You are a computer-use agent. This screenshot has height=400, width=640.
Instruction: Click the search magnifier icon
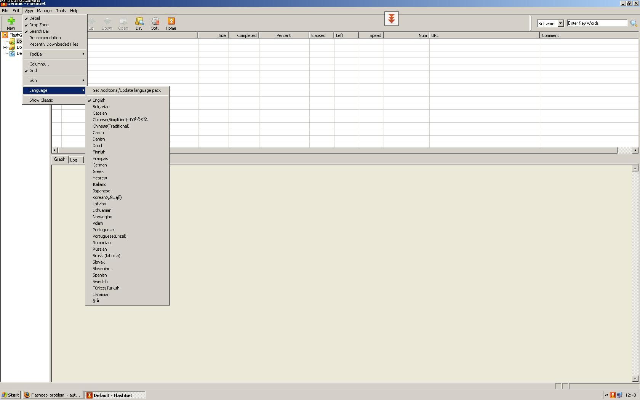click(x=634, y=23)
